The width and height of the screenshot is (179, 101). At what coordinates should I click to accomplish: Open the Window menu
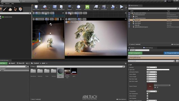[x=8, y=4]
